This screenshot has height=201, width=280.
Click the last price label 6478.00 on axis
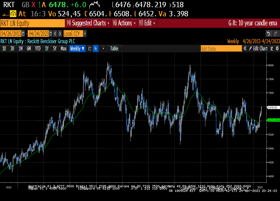tap(274, 108)
